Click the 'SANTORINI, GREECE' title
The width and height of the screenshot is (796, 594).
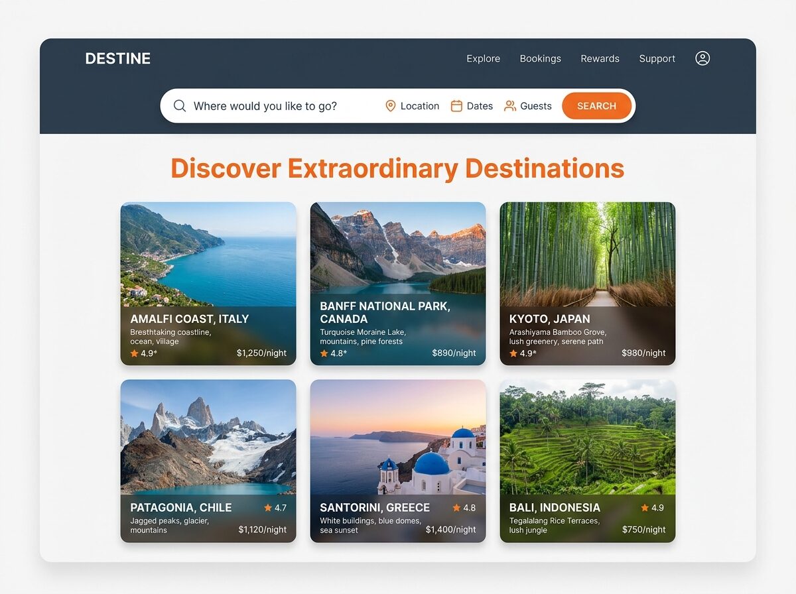375,508
